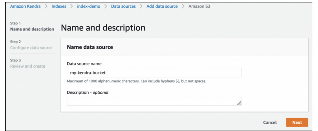The image size is (318, 131).
Task: Focus the Data source name field
Action: (x=154, y=73)
